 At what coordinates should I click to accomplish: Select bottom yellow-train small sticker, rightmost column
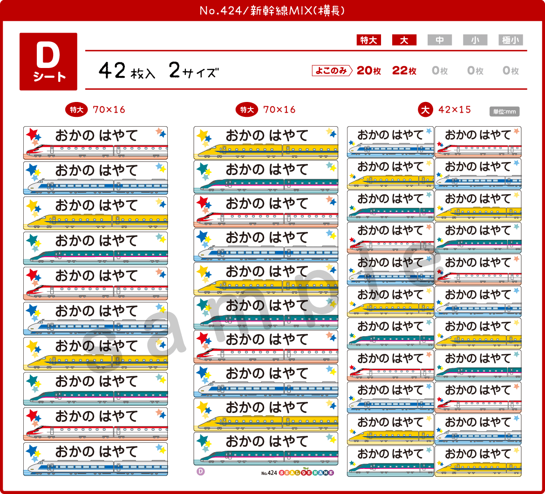[x=478, y=461]
